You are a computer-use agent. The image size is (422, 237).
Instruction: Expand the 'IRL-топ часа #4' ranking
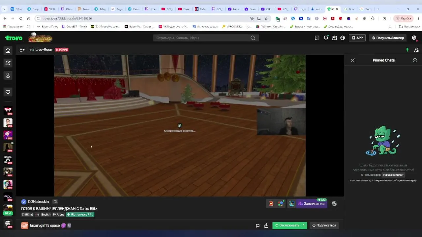coord(80,215)
